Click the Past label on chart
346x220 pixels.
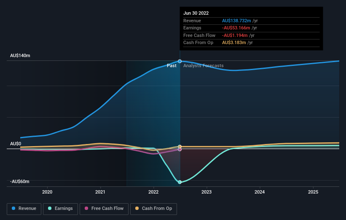[172, 66]
